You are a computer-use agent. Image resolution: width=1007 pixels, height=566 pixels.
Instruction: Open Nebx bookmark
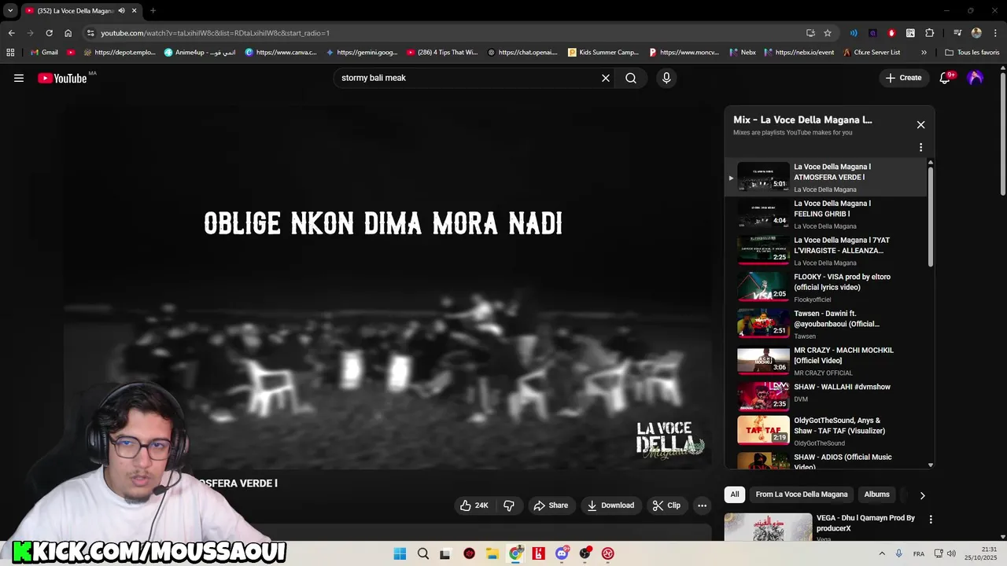[742, 53]
